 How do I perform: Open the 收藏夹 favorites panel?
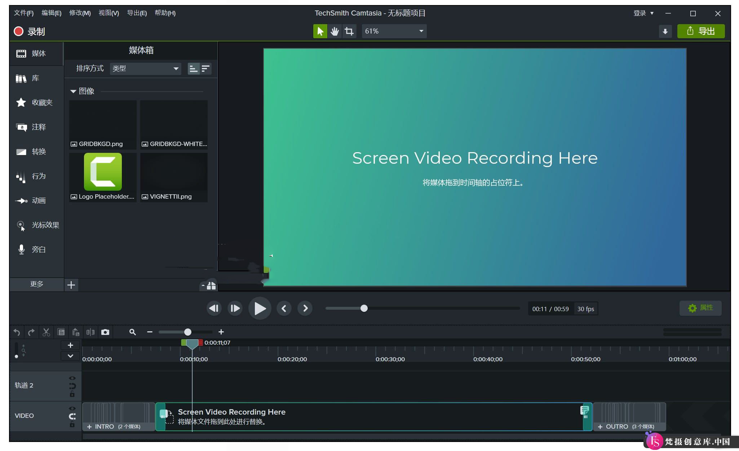tap(36, 103)
